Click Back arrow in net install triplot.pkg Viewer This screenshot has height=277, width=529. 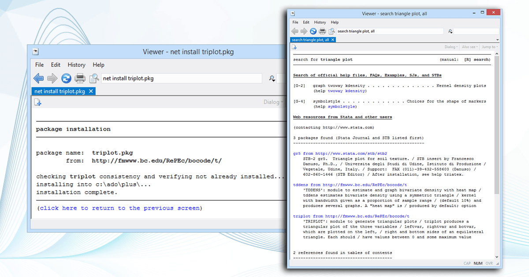coord(39,78)
